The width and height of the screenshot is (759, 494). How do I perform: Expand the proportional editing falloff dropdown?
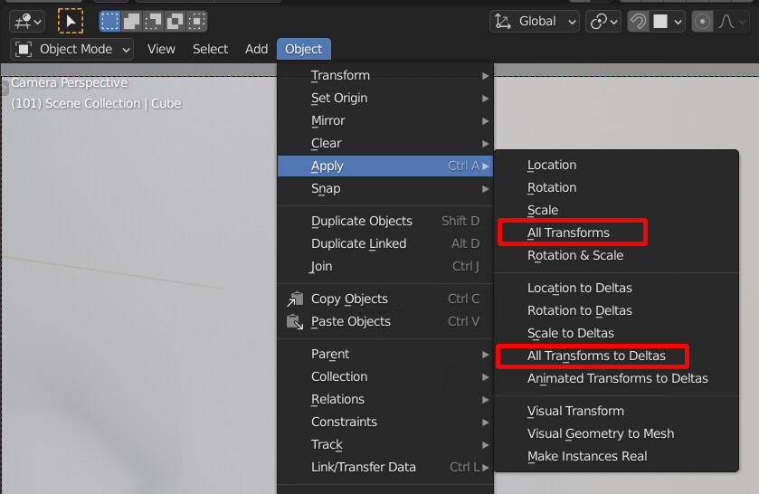(732, 22)
